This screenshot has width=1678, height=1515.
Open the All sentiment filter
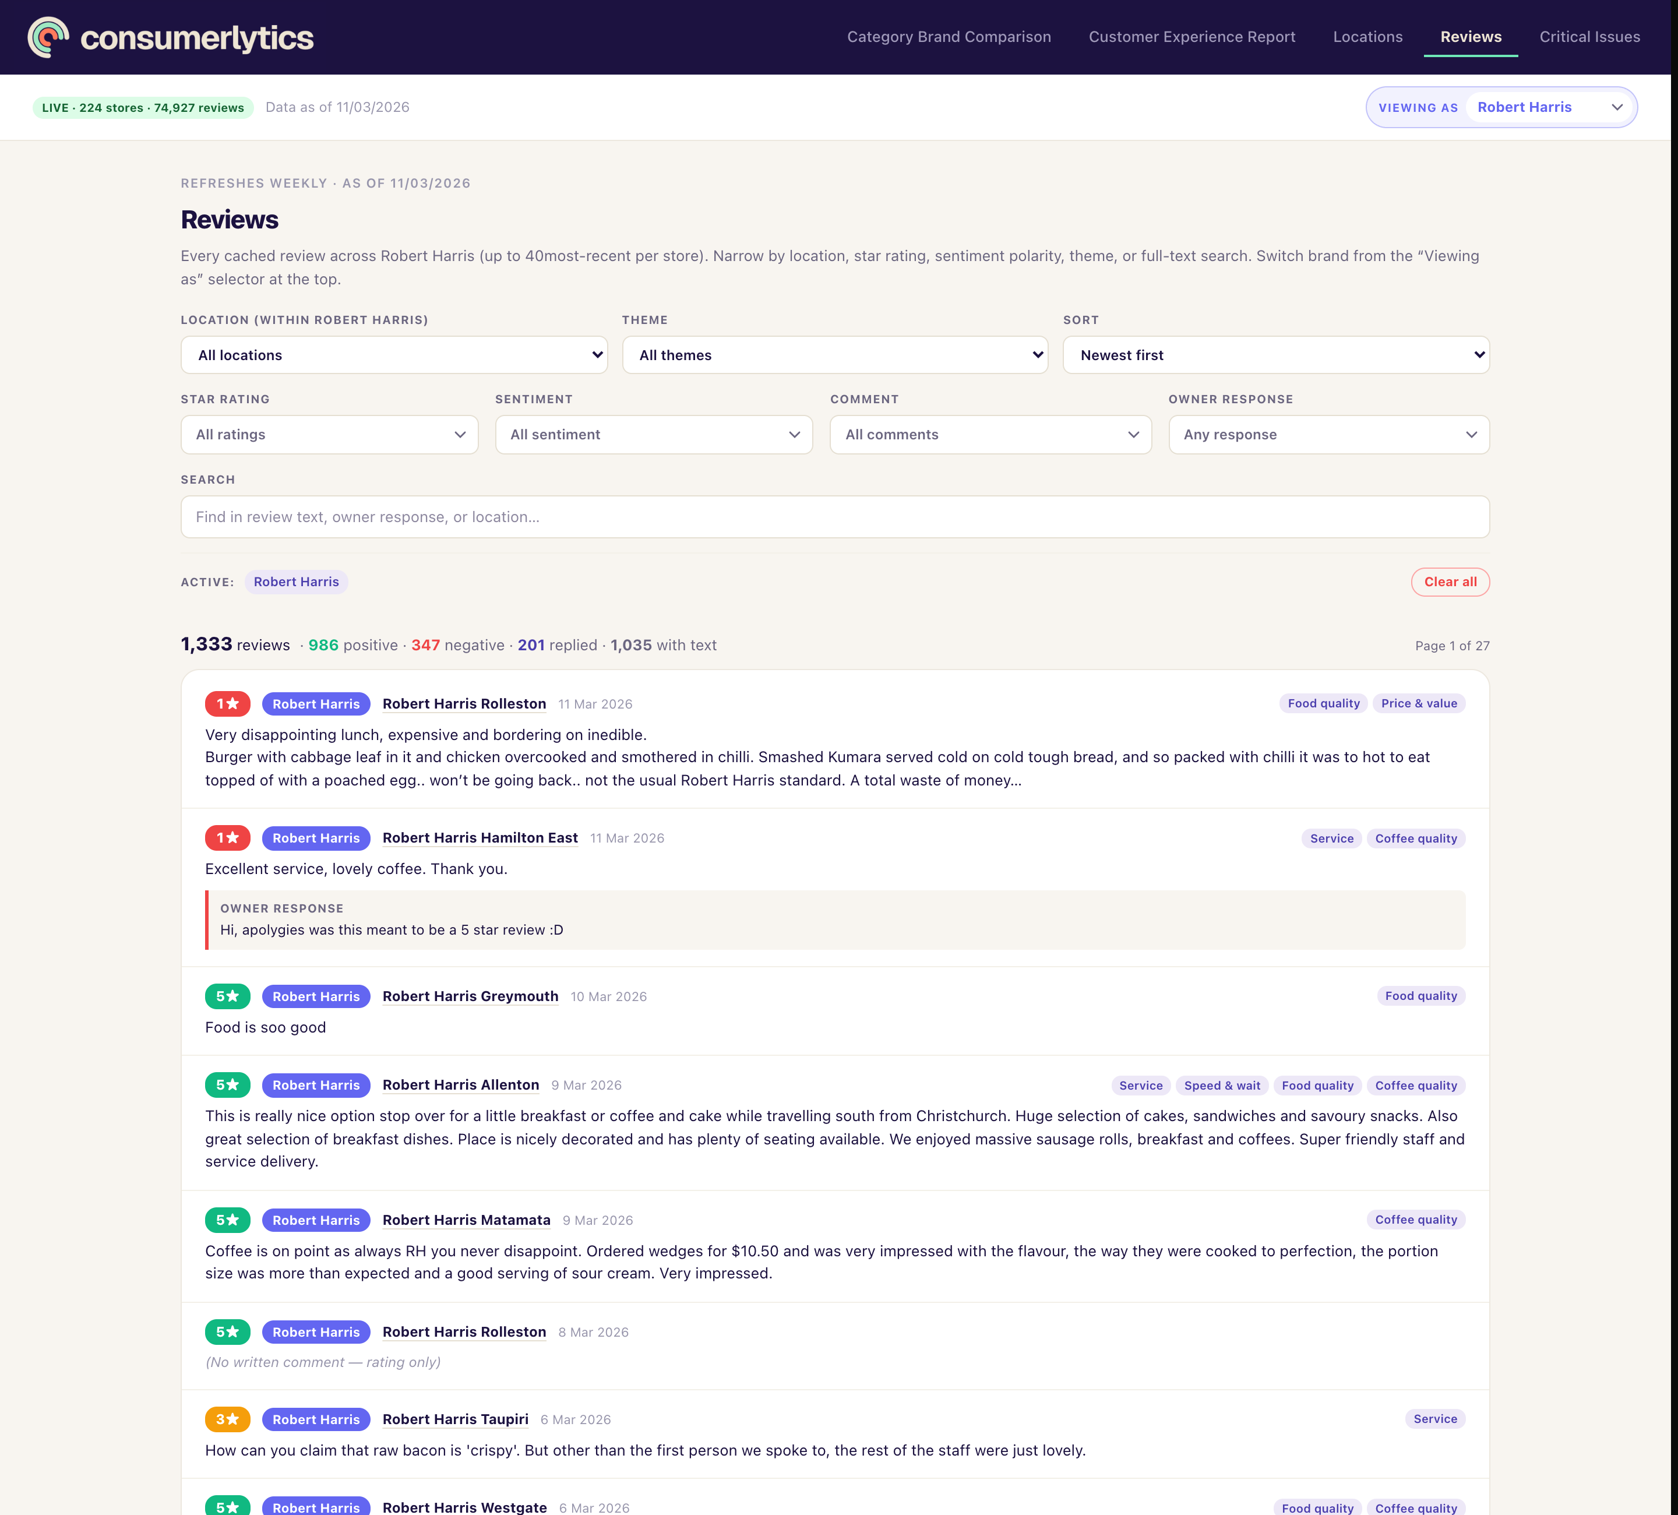(654, 435)
